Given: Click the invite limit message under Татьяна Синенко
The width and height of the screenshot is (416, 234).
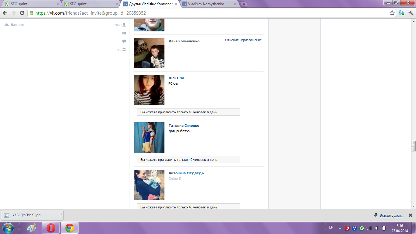Looking at the screenshot, I should coord(189,160).
